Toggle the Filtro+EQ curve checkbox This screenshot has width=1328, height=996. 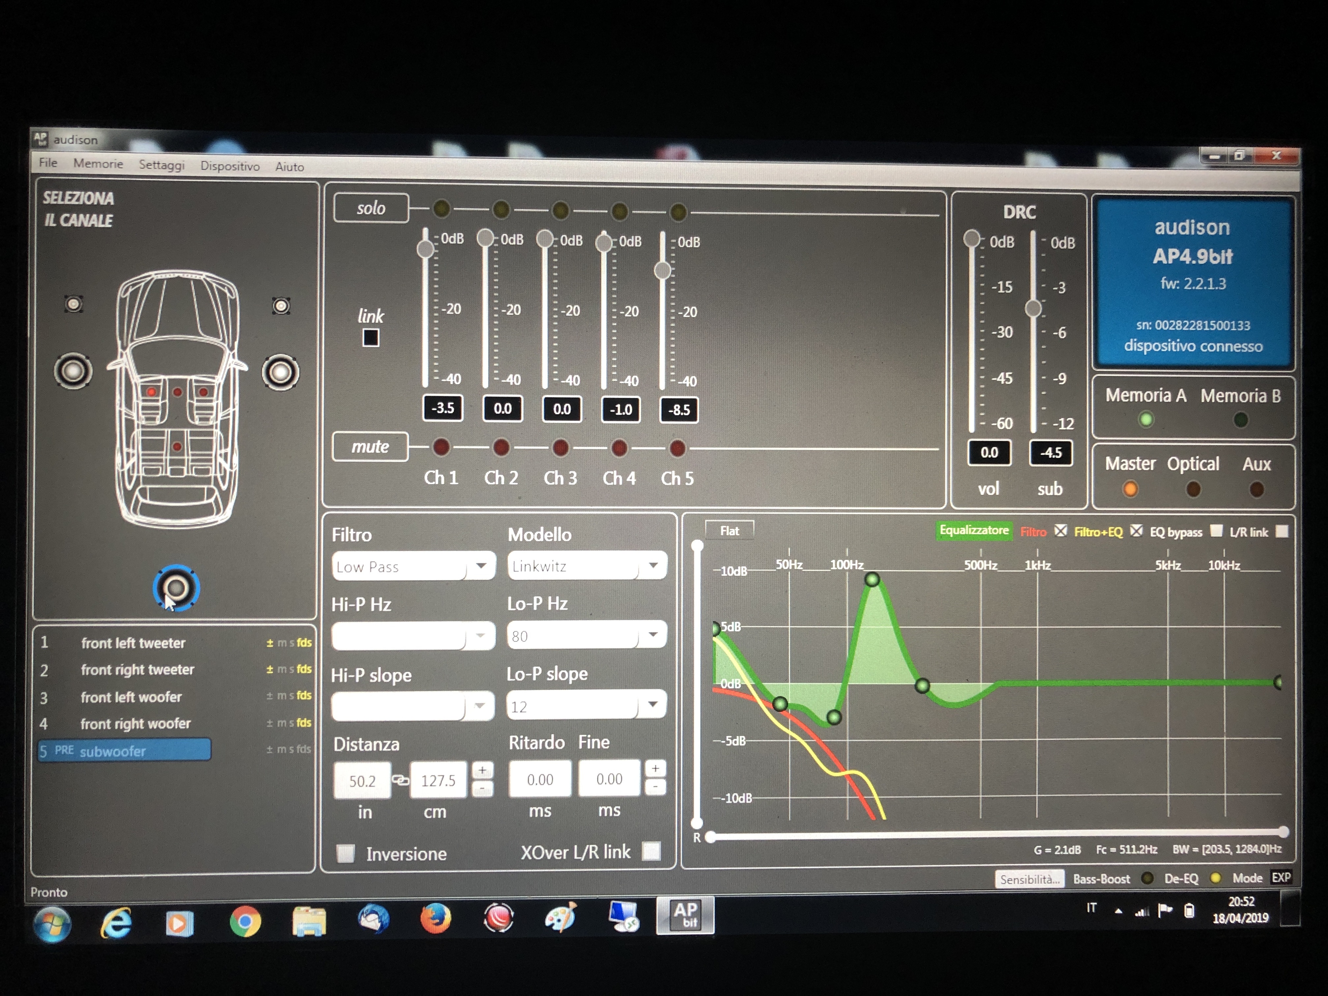tap(1136, 531)
